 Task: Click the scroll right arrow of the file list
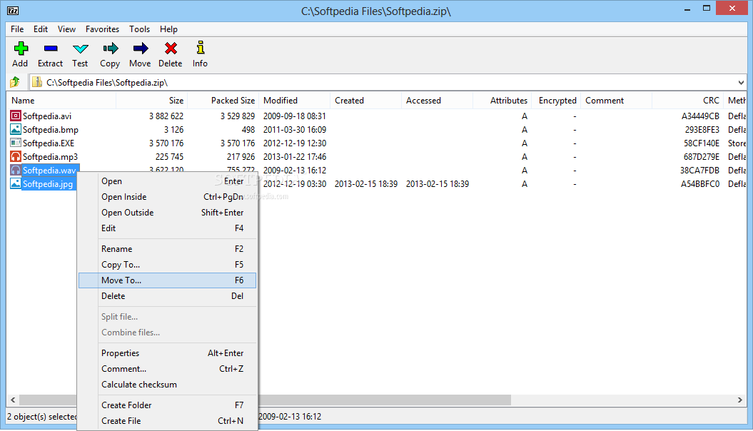pyautogui.click(x=740, y=400)
